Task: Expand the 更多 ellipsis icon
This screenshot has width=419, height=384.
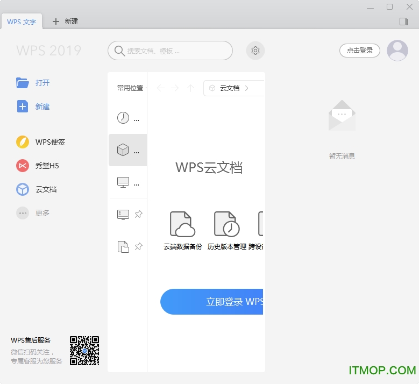Action: (x=23, y=213)
